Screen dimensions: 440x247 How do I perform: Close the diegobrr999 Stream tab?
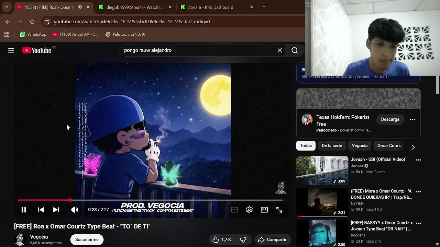click(x=170, y=7)
